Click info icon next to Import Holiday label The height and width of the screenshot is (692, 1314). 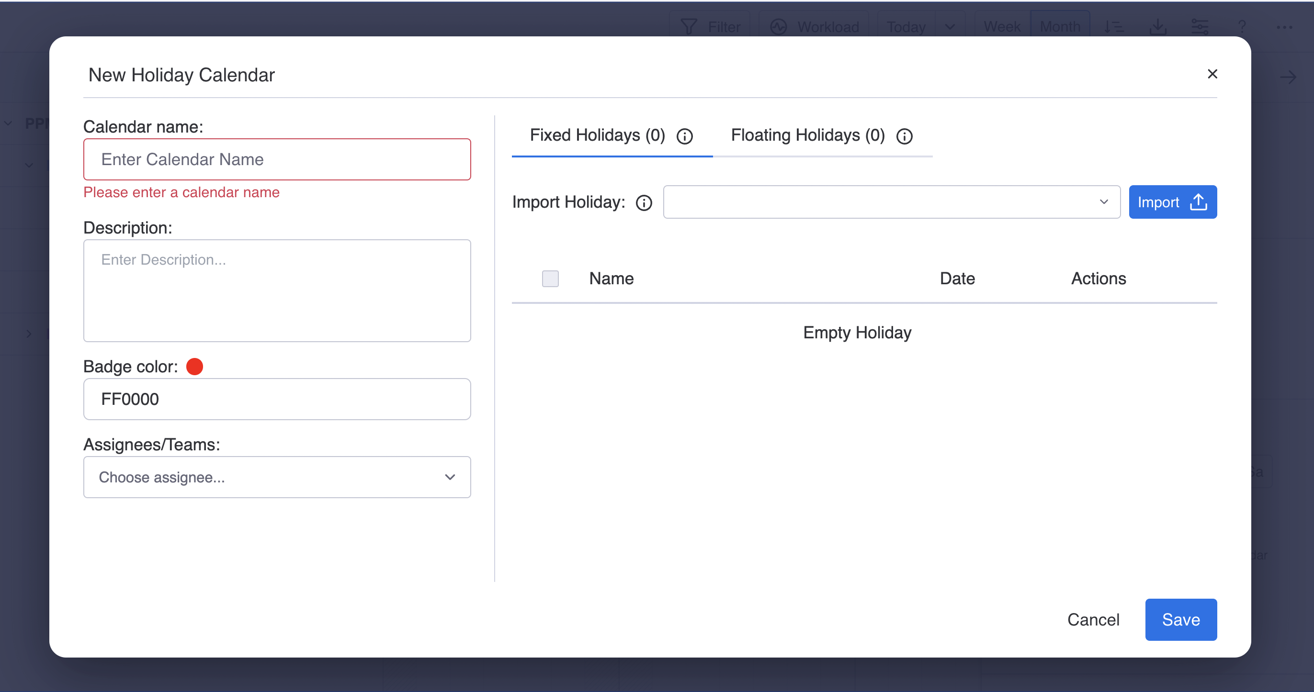click(x=644, y=203)
